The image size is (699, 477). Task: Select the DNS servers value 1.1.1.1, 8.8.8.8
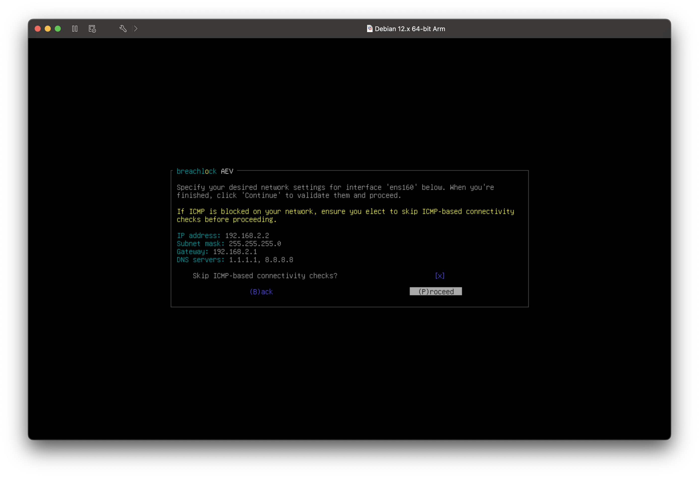[x=261, y=260]
